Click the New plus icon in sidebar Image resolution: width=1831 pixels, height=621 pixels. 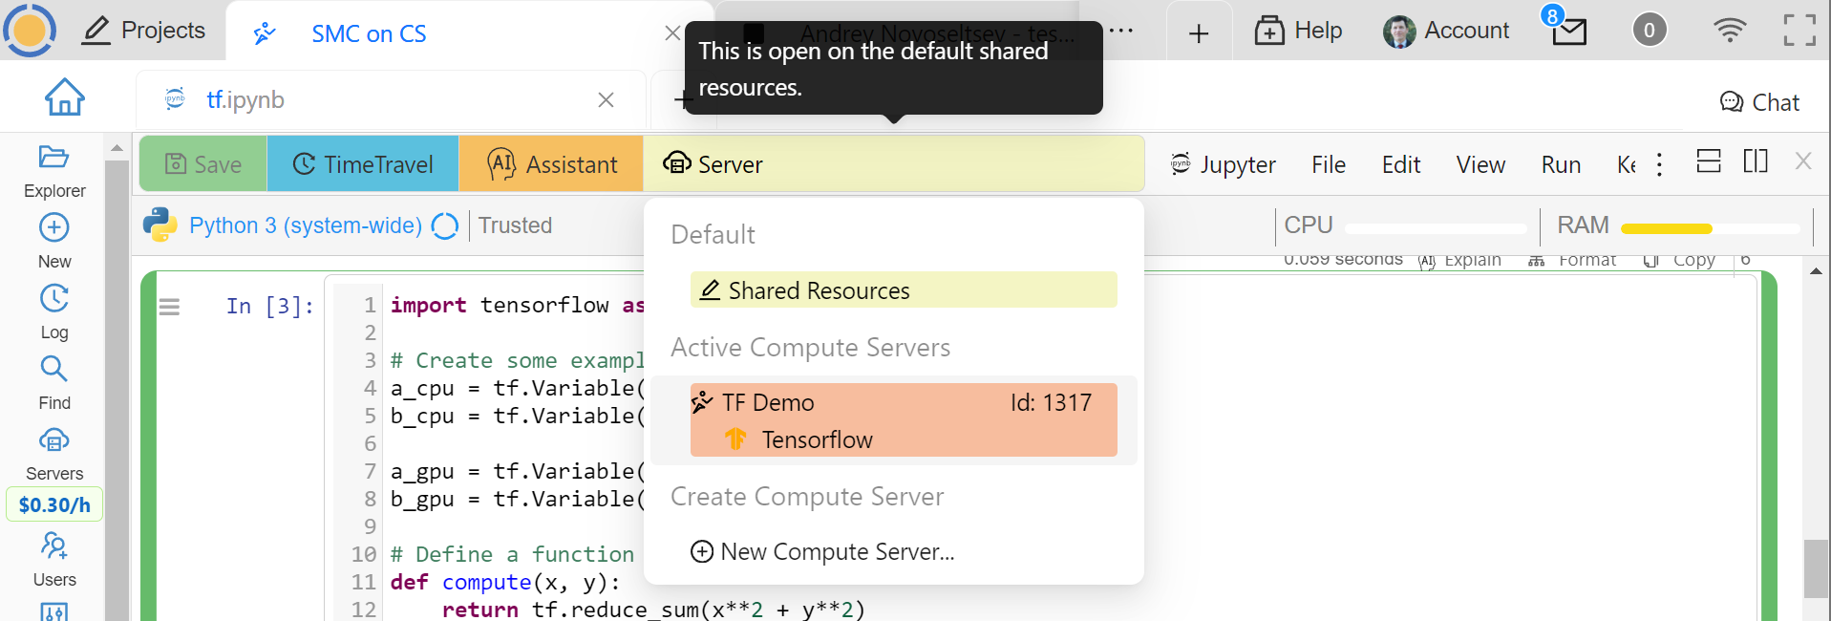[53, 228]
